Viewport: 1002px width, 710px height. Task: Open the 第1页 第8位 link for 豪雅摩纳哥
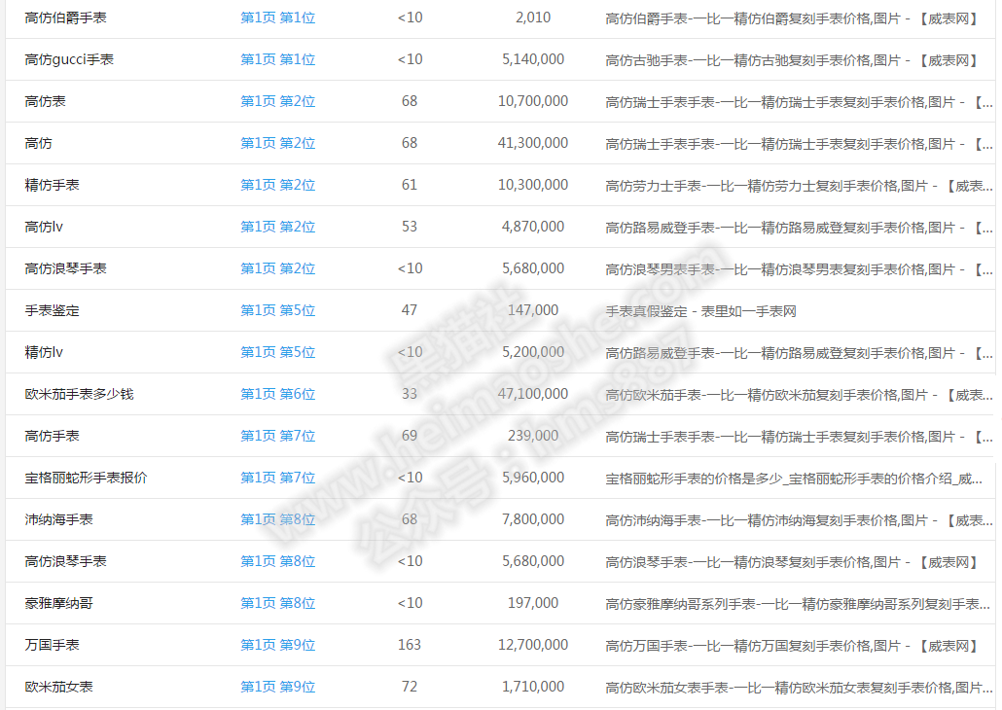pyautogui.click(x=278, y=603)
